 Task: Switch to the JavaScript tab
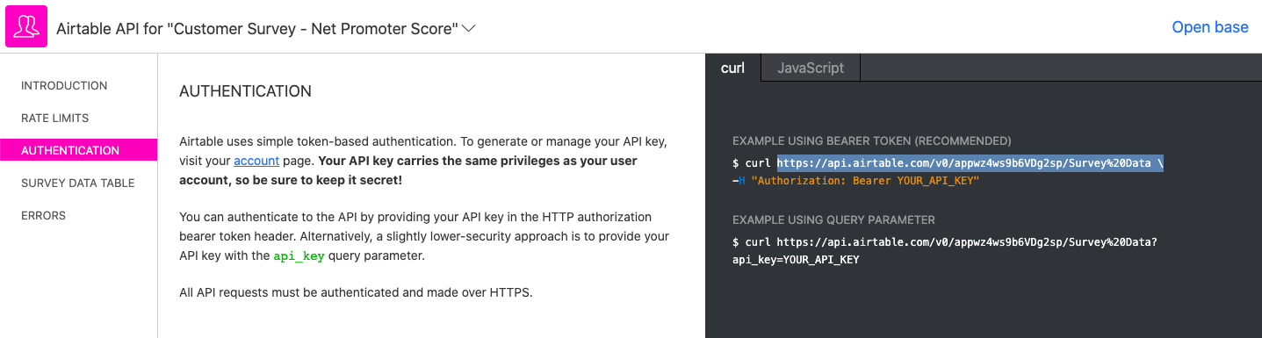pos(810,68)
